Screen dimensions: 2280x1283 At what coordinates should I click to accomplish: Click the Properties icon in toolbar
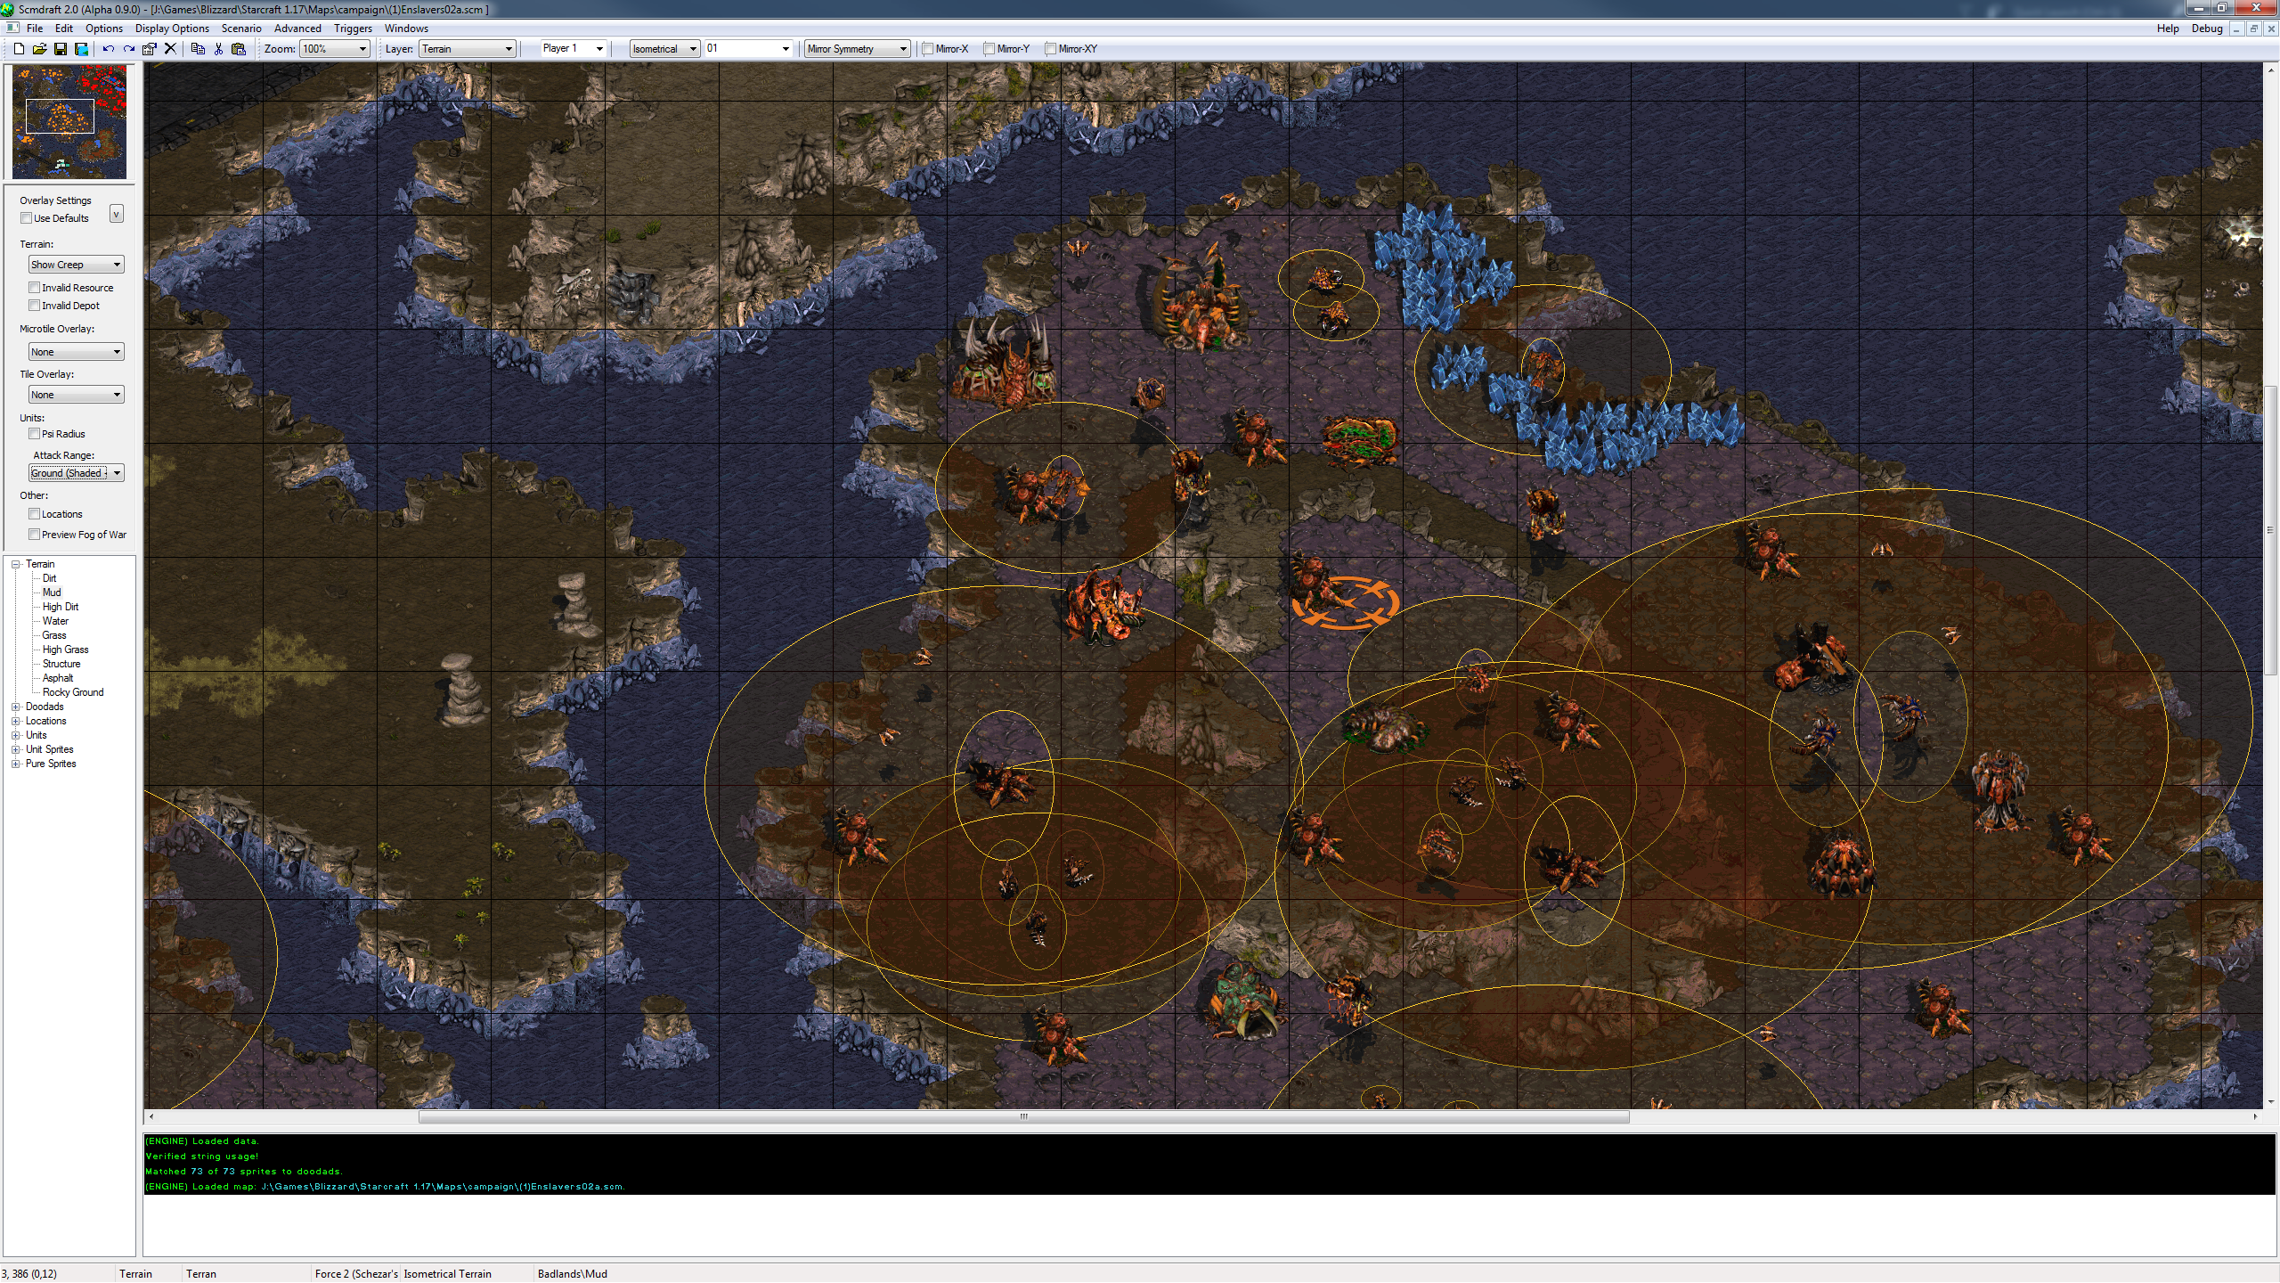coord(150,49)
